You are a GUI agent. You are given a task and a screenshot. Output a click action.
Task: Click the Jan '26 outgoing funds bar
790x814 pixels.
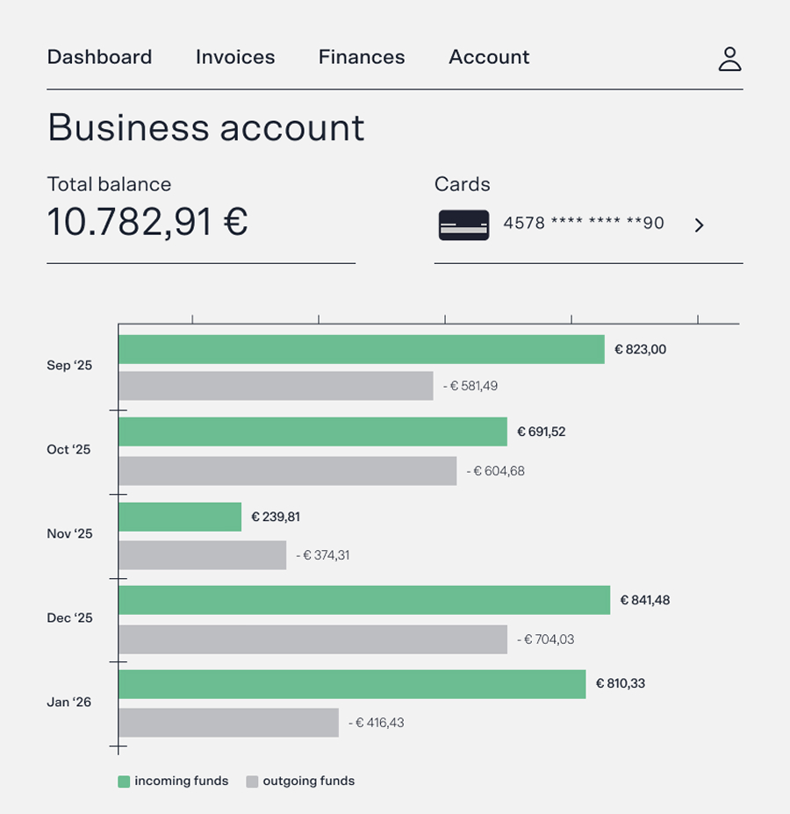228,723
